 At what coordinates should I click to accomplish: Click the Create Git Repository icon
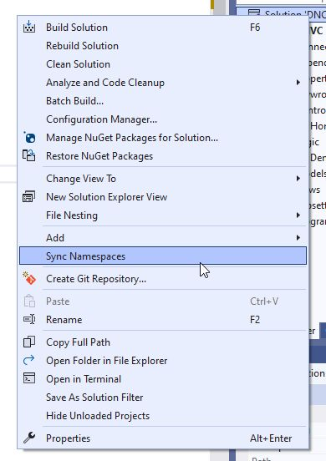(x=29, y=278)
